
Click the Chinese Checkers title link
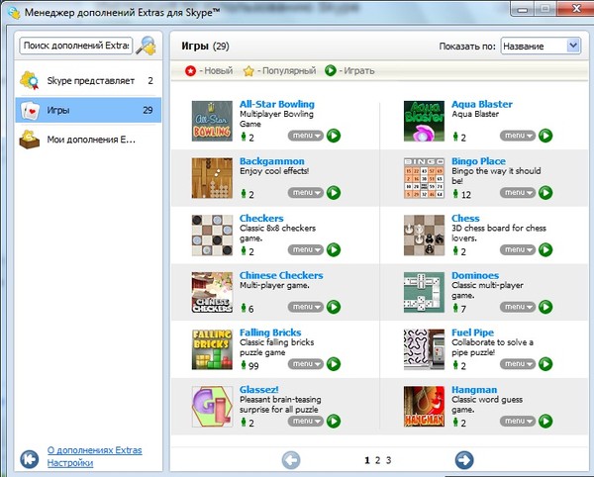click(x=281, y=275)
